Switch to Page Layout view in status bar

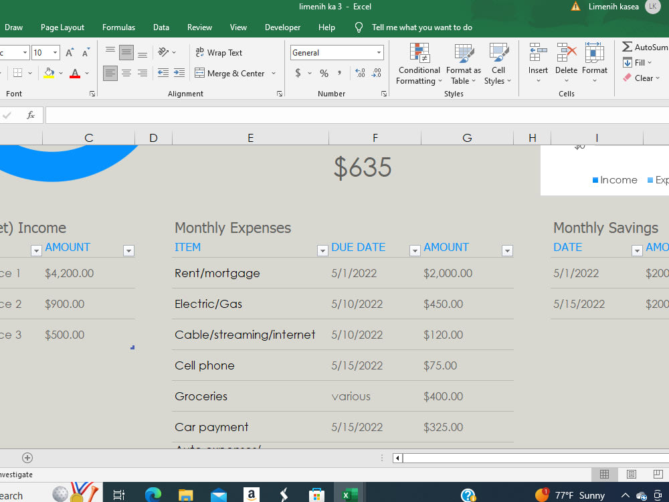[x=632, y=475]
